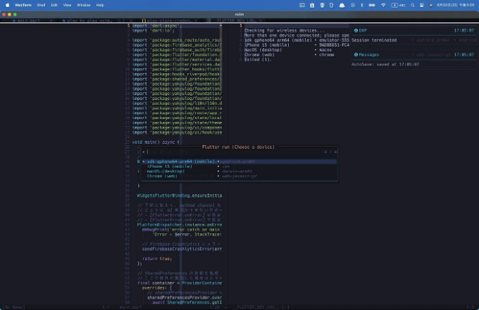Switch to the play-store-creden buffer tab
479x310 pixels.
click(x=168, y=20)
